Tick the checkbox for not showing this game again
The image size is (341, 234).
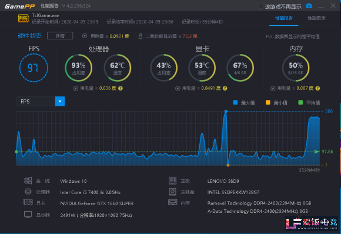click(x=260, y=6)
